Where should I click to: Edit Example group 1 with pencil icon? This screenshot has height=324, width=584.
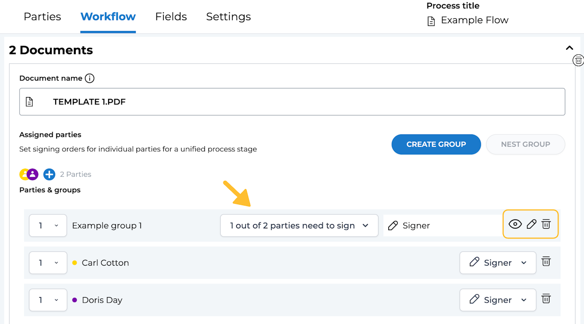(x=531, y=224)
